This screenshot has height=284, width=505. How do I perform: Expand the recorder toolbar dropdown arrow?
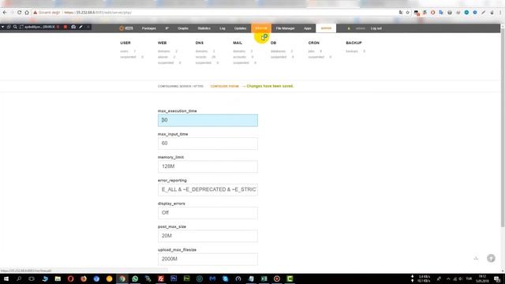pos(2,27)
